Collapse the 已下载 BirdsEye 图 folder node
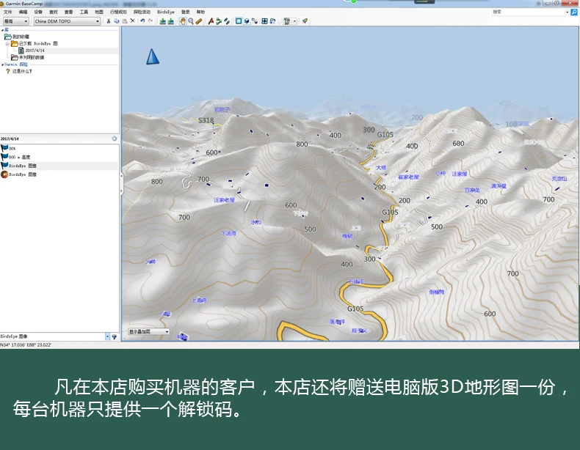Screen dimensions: 580x450 coord(7,43)
